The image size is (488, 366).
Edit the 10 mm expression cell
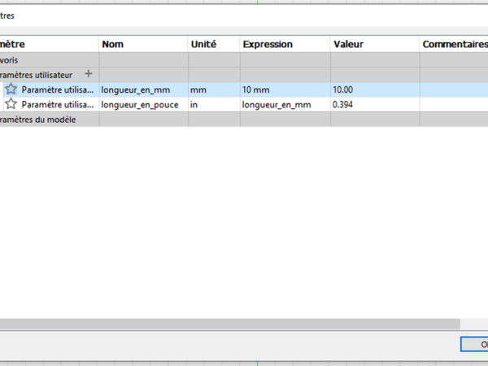(x=285, y=89)
